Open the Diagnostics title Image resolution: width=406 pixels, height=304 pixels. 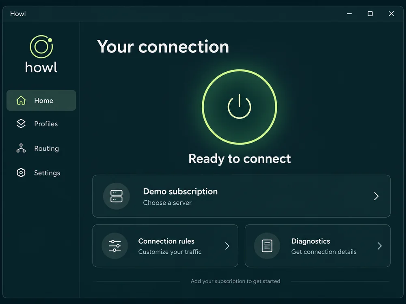311,241
